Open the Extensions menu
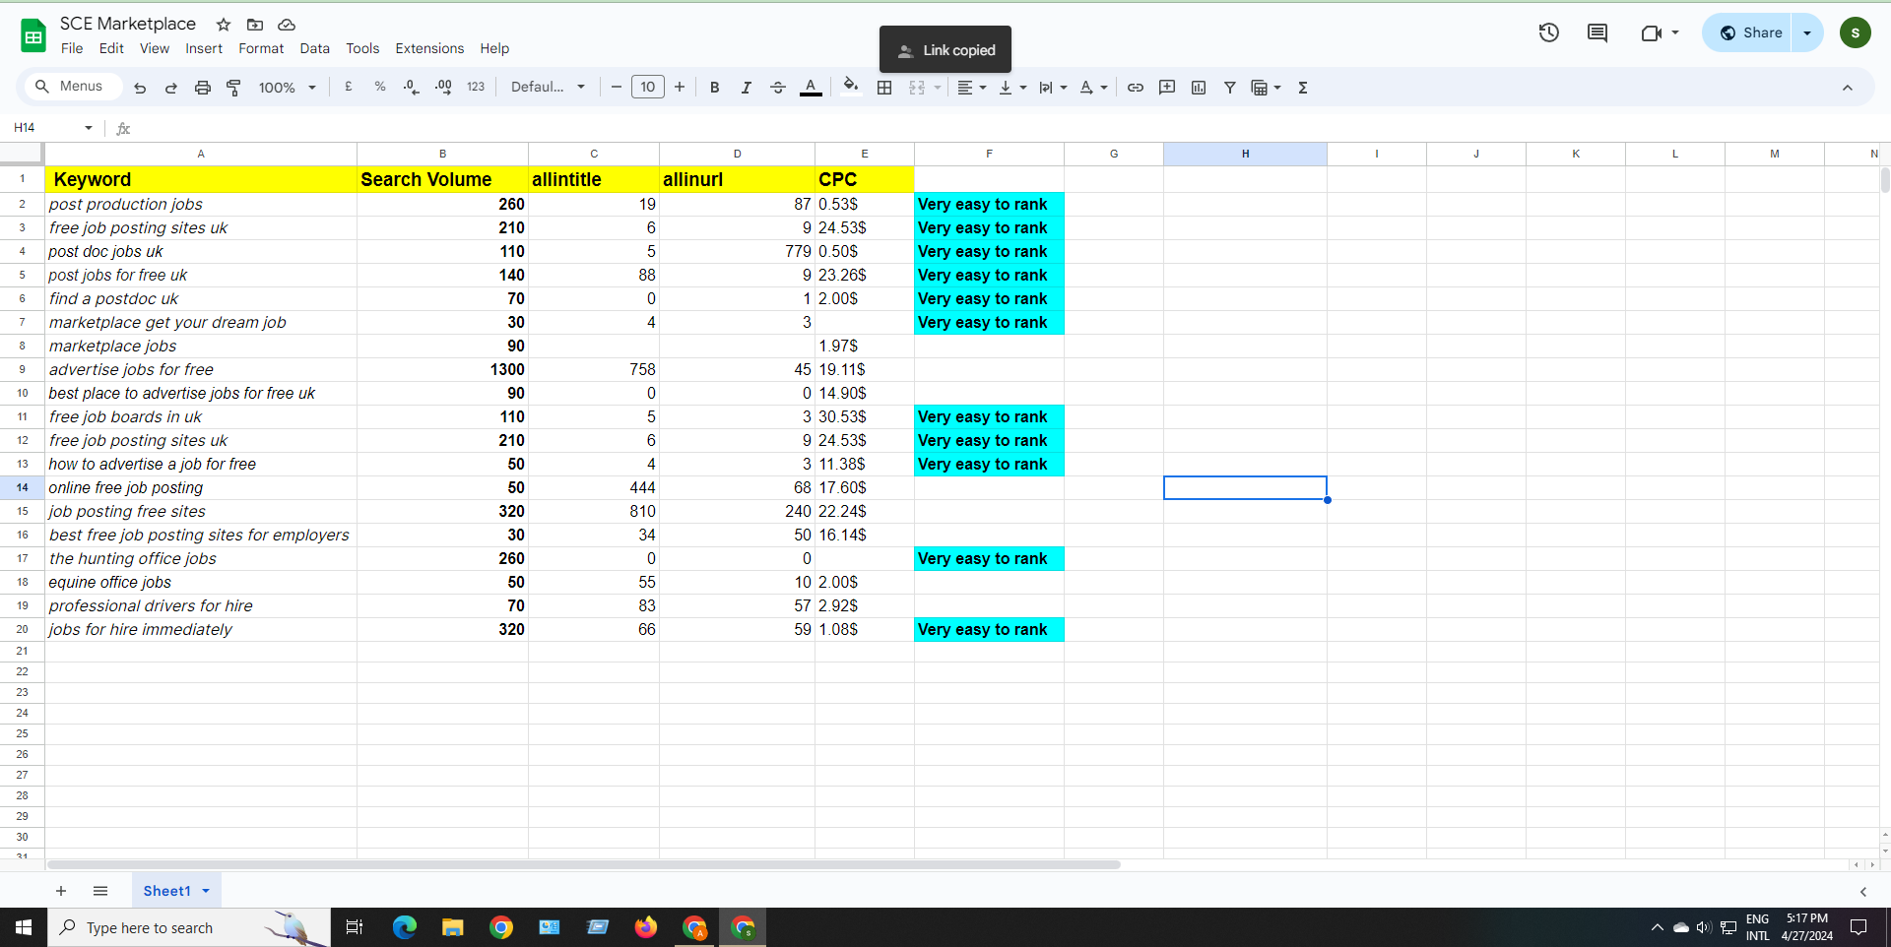Screen dimensions: 1891x947 click(x=429, y=48)
